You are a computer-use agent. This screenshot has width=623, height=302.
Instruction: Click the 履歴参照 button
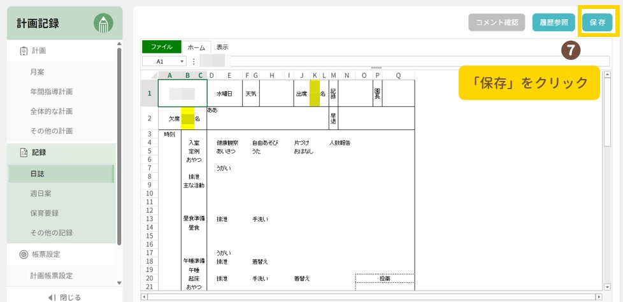[x=554, y=22]
